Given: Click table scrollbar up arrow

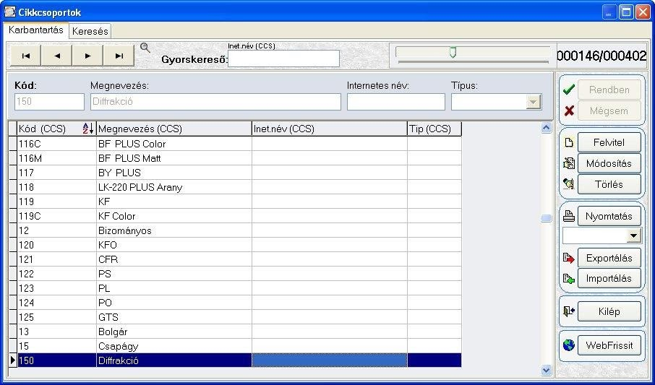Looking at the screenshot, I should point(546,128).
